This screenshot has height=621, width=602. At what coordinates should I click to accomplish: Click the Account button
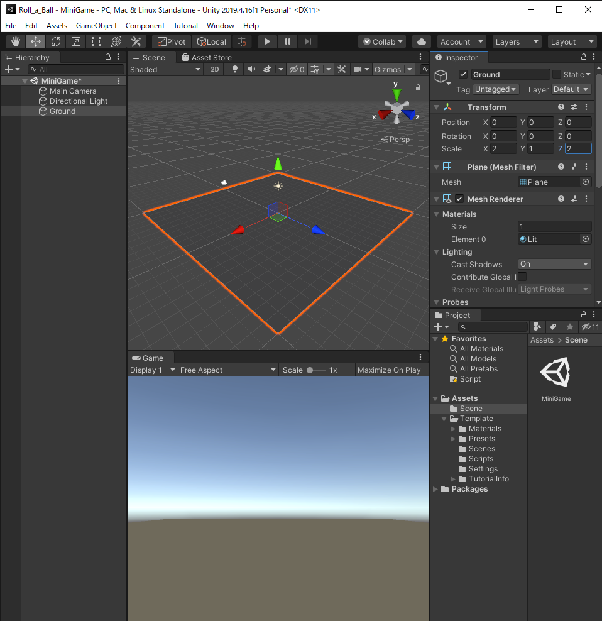(x=461, y=41)
